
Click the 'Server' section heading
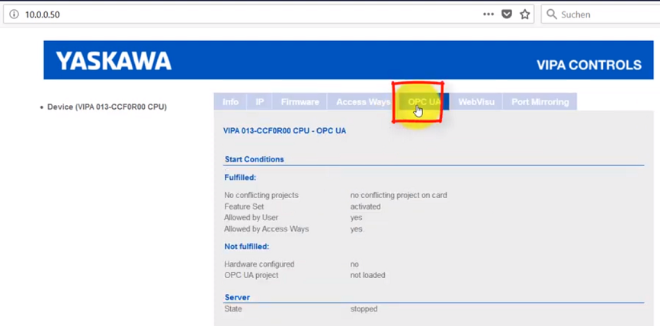coord(237,297)
